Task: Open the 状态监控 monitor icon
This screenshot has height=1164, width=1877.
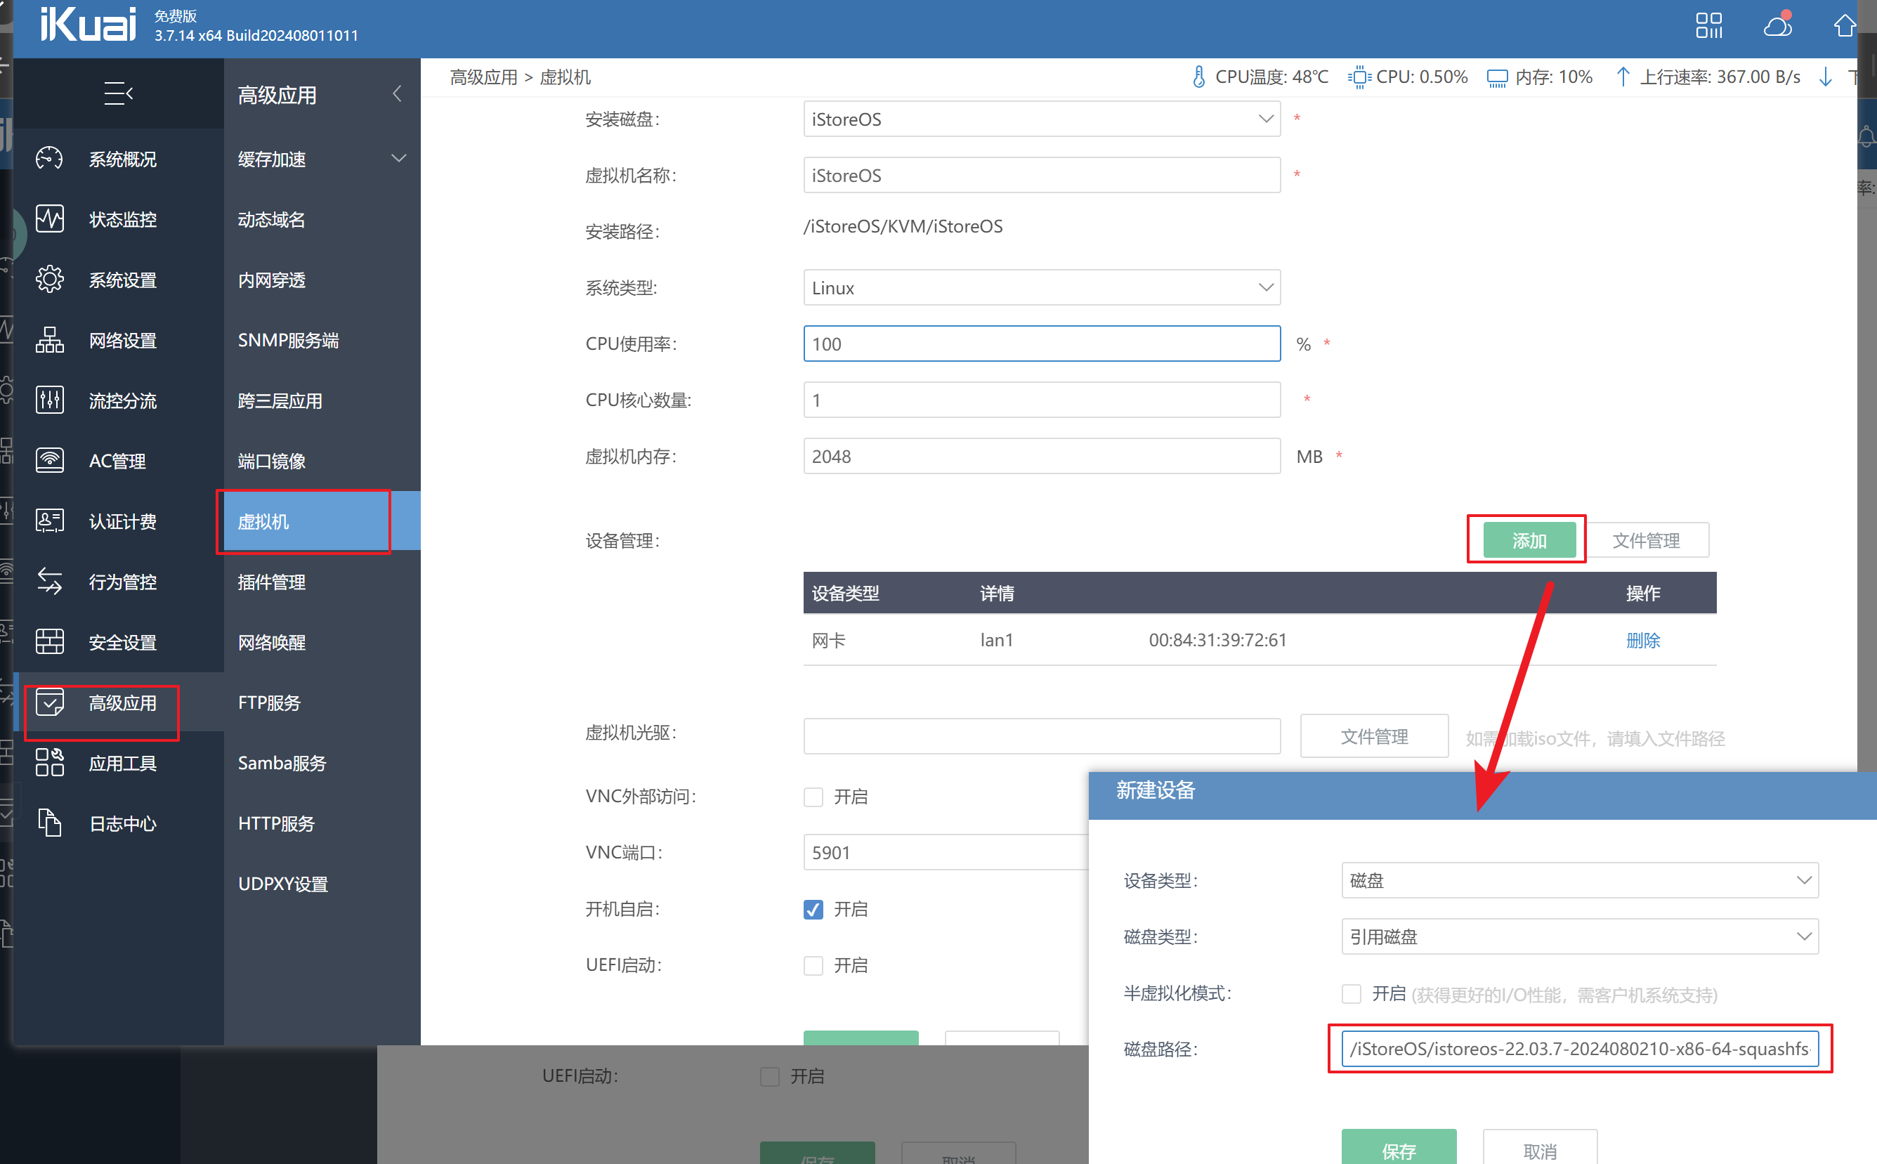Action: (49, 218)
